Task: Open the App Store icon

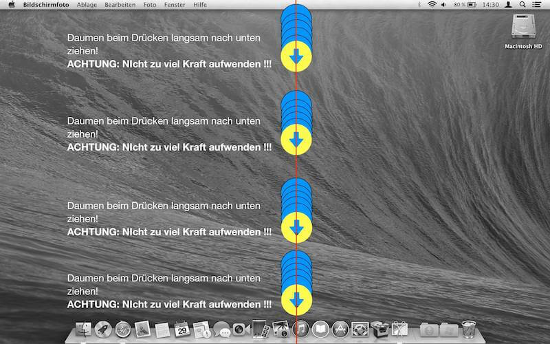Action: [x=340, y=330]
